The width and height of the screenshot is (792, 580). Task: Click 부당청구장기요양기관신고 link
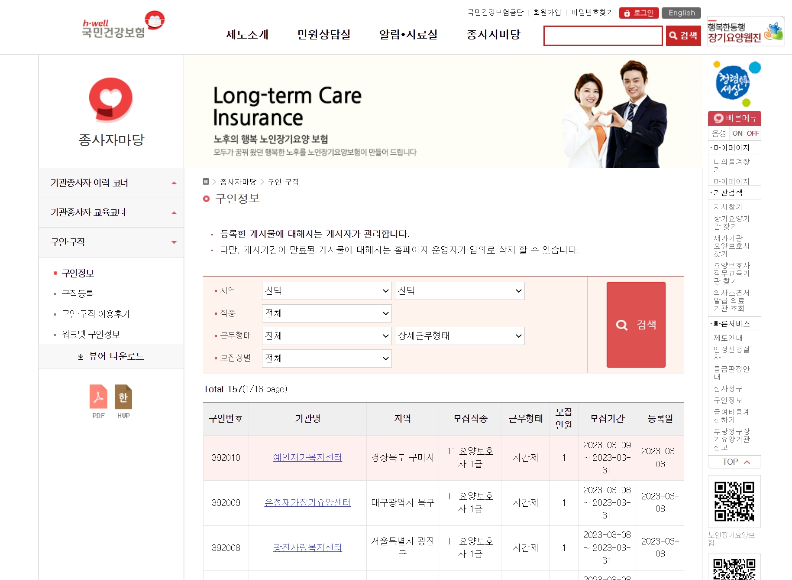(x=731, y=439)
